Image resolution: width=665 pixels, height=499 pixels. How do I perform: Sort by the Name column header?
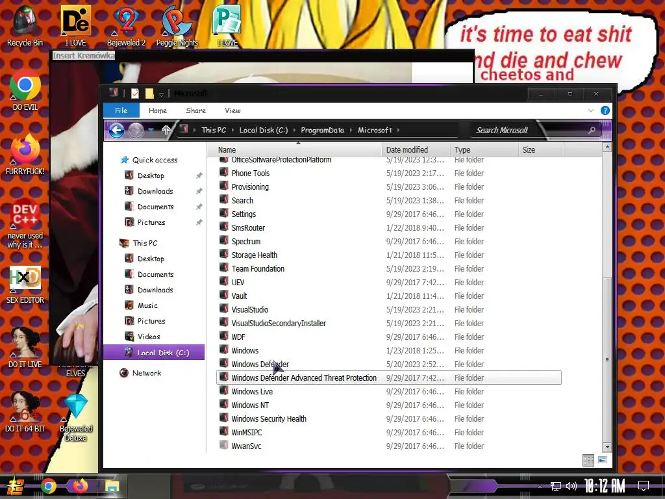pos(294,150)
